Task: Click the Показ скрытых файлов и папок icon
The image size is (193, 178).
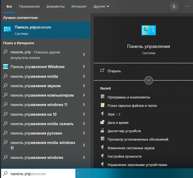Action: pos(102,105)
